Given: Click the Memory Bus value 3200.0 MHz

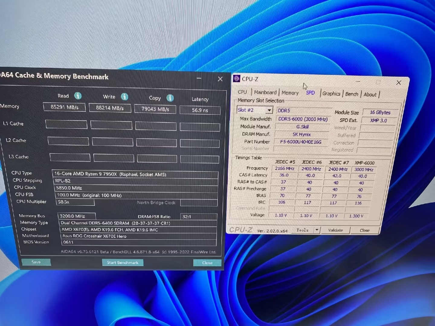Looking at the screenshot, I should pos(77,216).
